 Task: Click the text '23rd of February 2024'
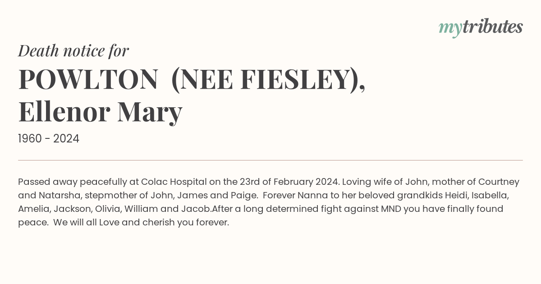[290, 182]
